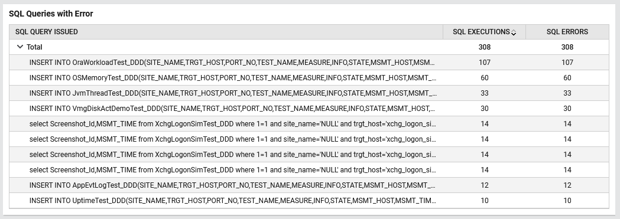
Task: Click errors count 107 for OraWorkloadTest
Action: 567,63
